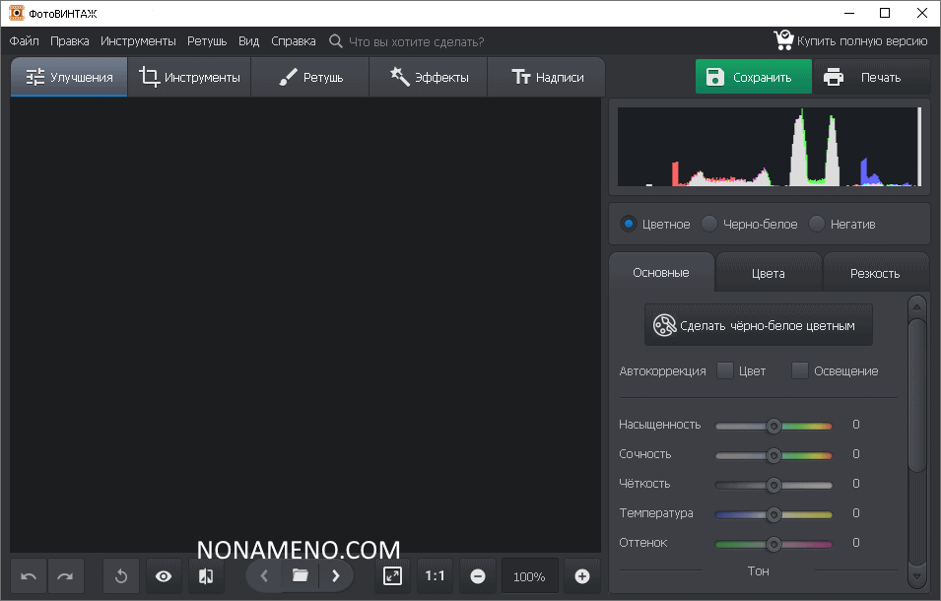
Task: Click the green Сохранить button
Action: point(753,77)
